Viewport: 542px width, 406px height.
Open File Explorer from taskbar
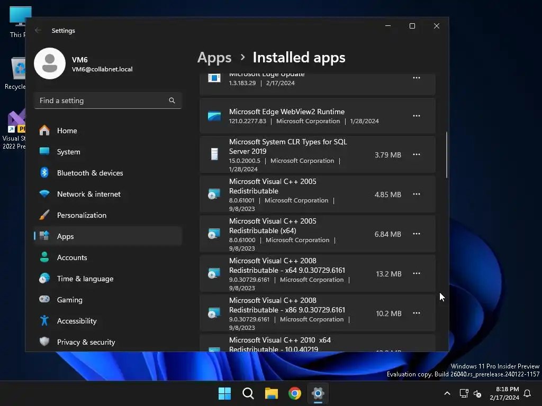272,393
